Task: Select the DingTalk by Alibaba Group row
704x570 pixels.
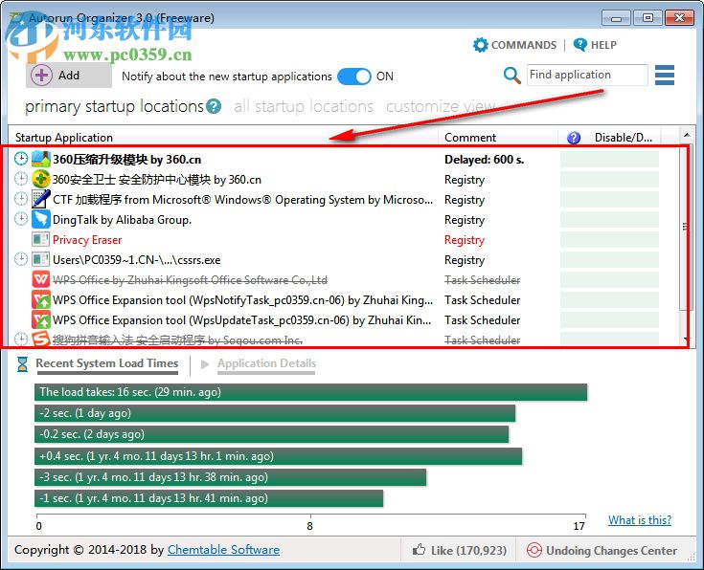Action: 122,220
